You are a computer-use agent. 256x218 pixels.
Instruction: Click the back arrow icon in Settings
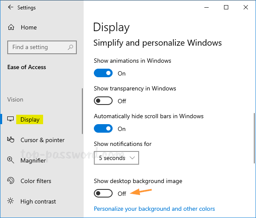11,8
